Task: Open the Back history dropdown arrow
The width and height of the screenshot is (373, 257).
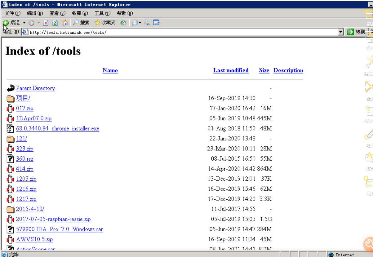Action: click(x=24, y=23)
